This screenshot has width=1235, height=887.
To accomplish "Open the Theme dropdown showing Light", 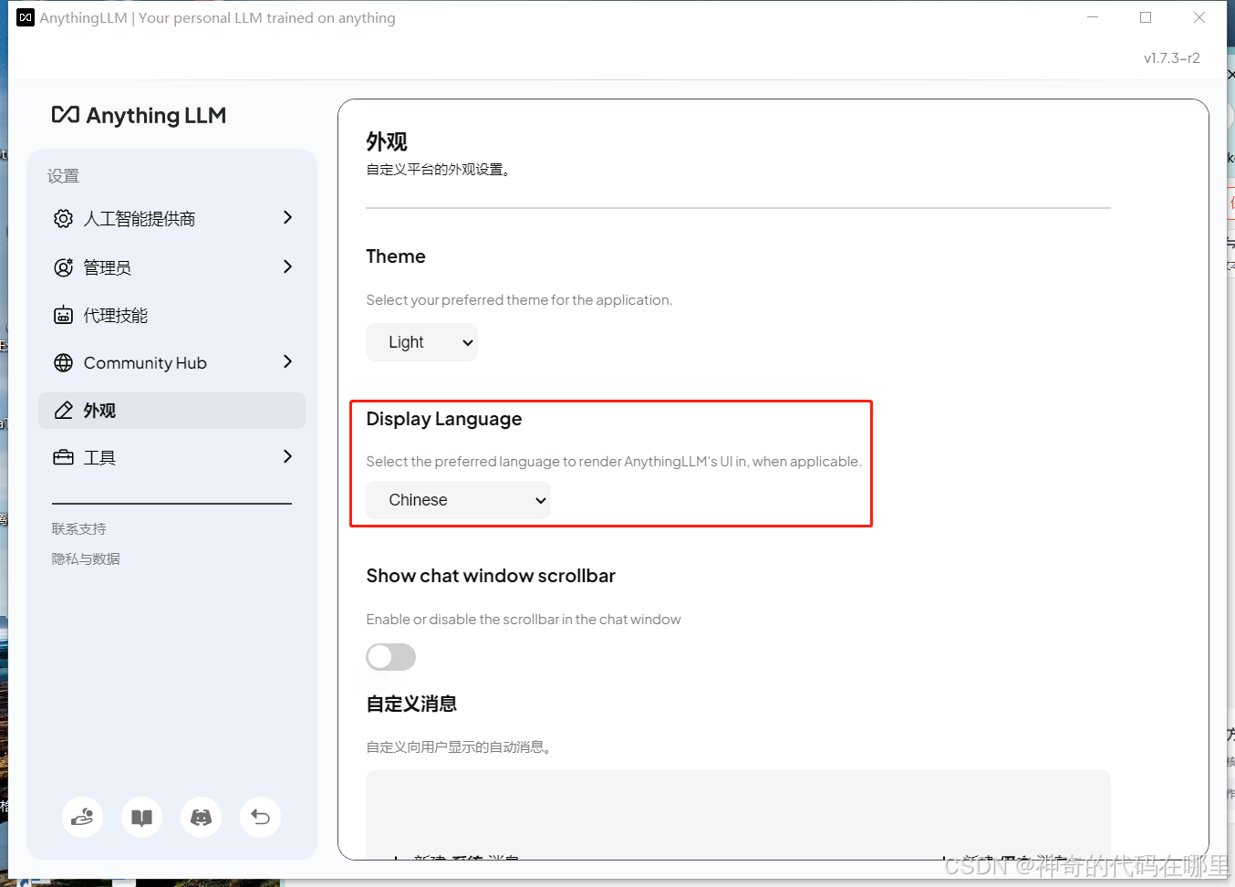I will tap(421, 342).
